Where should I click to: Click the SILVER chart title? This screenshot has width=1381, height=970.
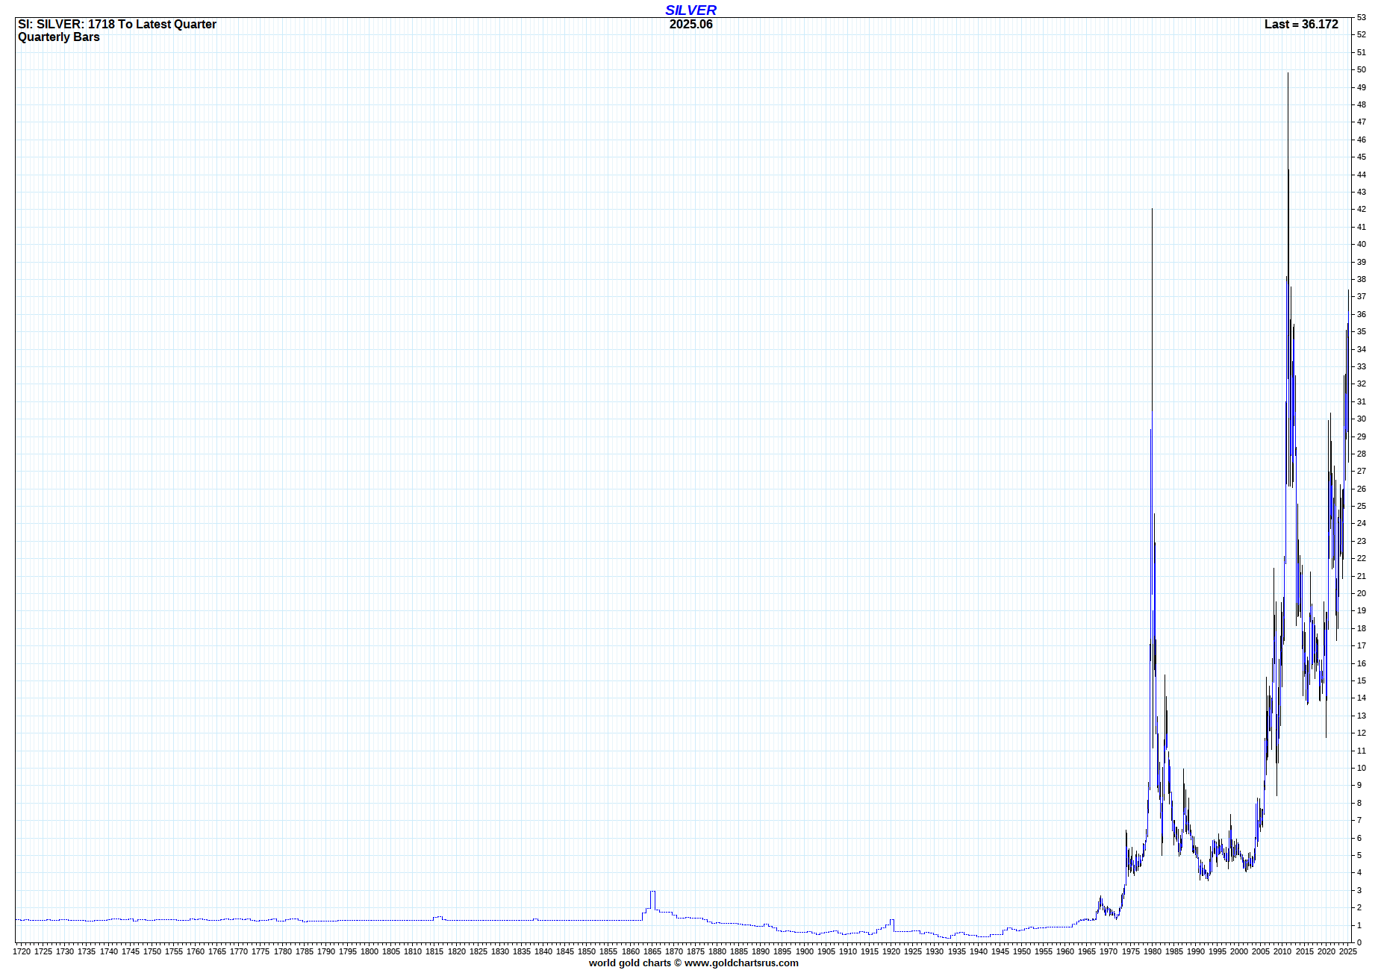690,10
